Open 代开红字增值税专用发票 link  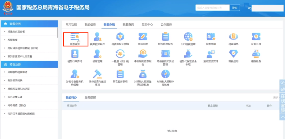21,114
